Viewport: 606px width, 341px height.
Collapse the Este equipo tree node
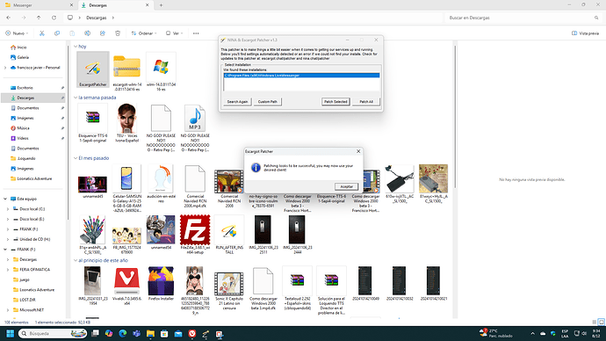[x=5, y=199]
